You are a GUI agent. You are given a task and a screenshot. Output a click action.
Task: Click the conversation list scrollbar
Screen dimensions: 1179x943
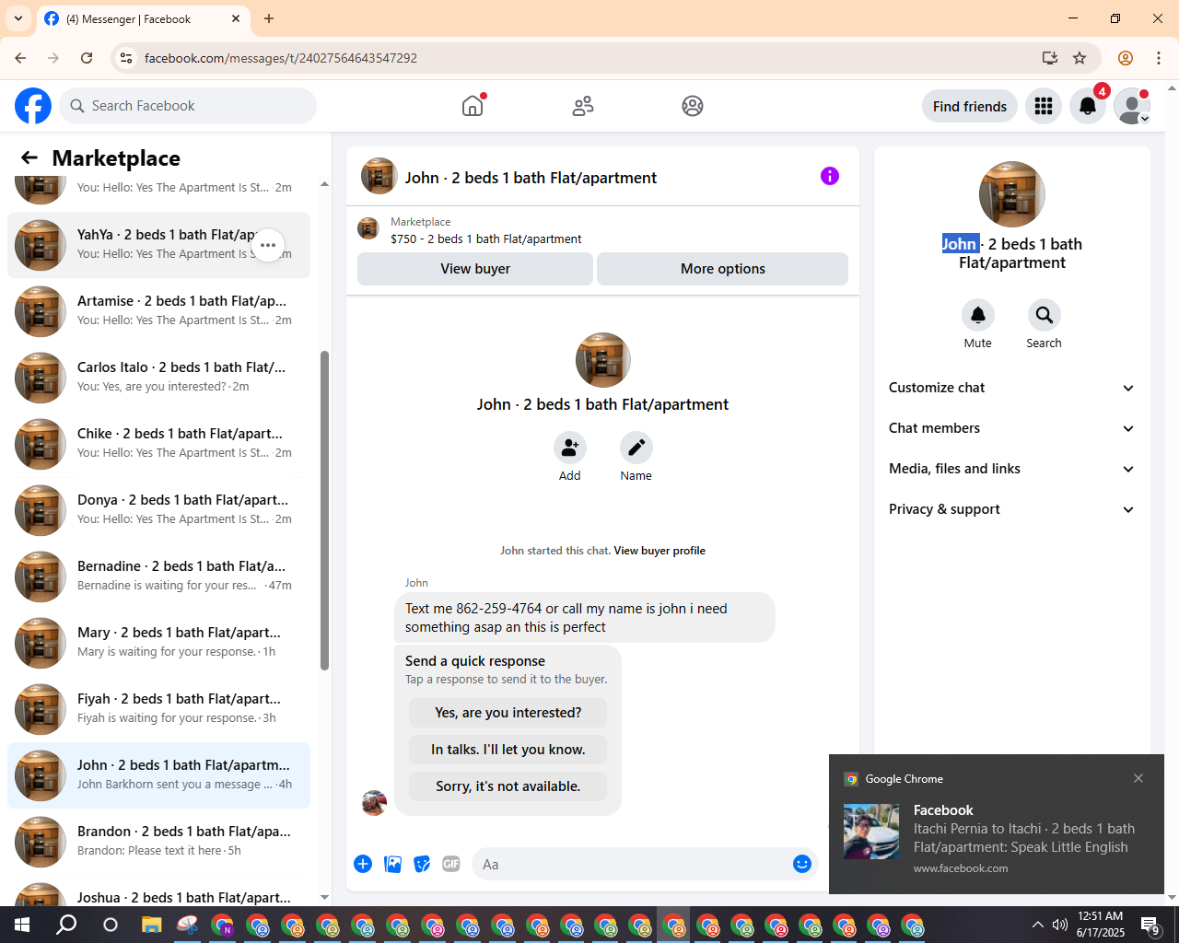pos(324,511)
